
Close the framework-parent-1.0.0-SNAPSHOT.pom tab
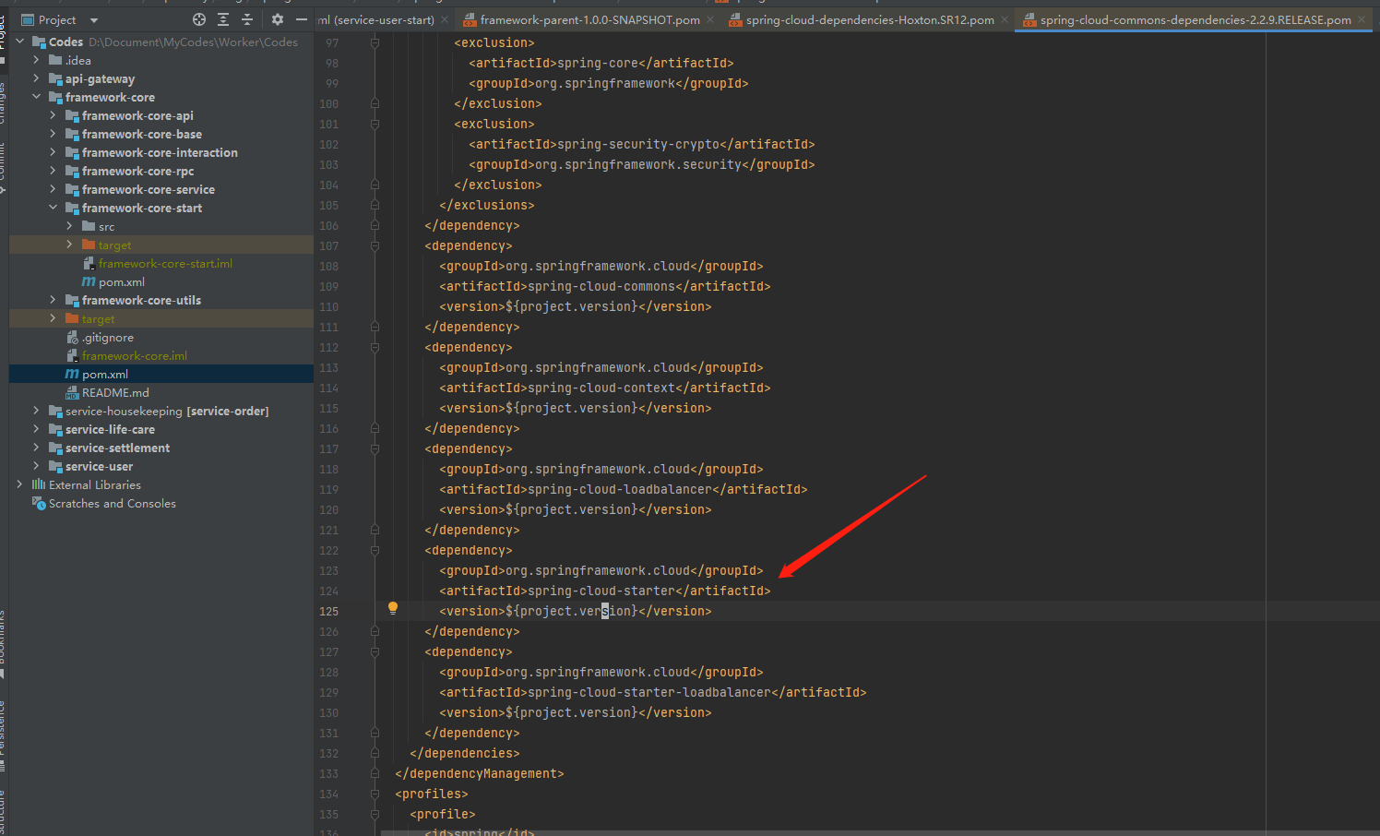click(710, 19)
